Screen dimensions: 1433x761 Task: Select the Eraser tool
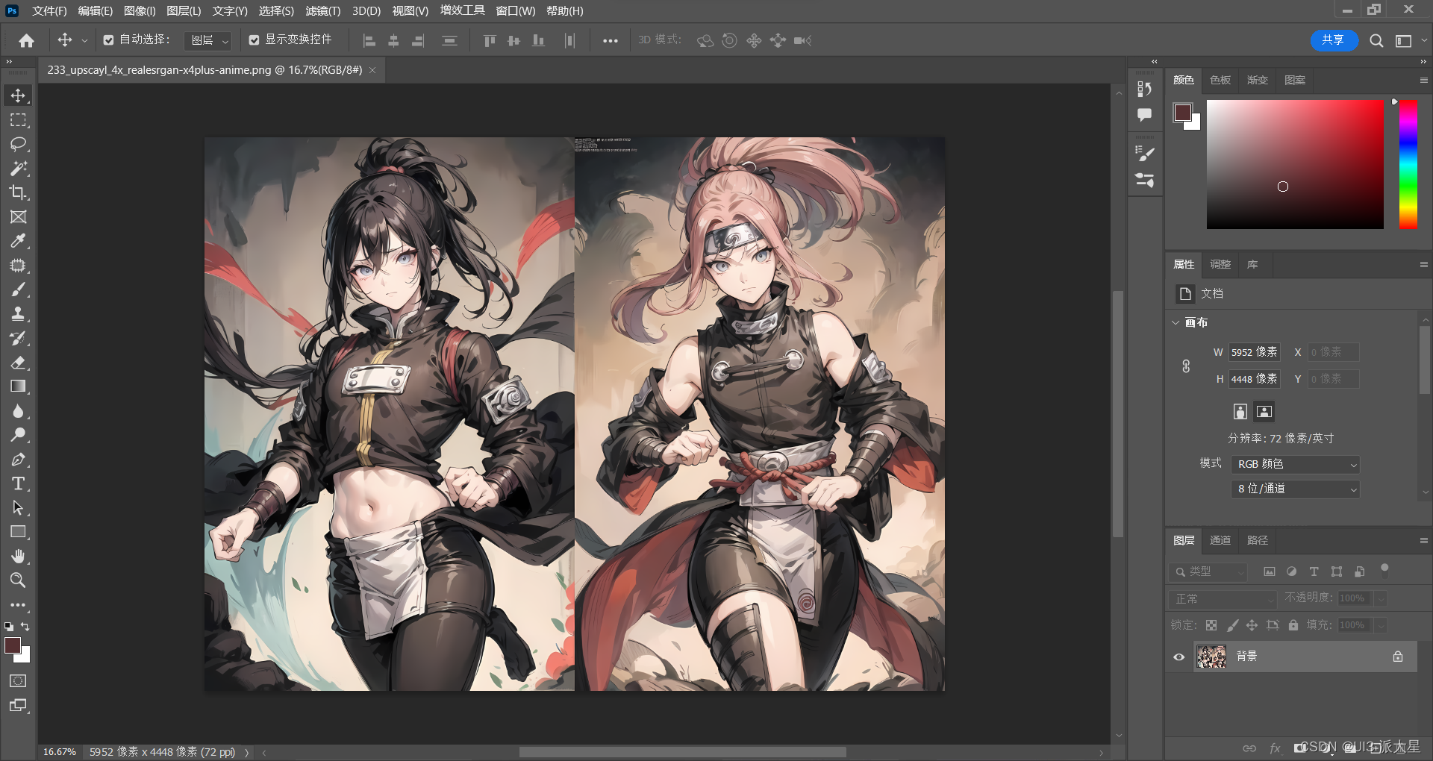(18, 363)
